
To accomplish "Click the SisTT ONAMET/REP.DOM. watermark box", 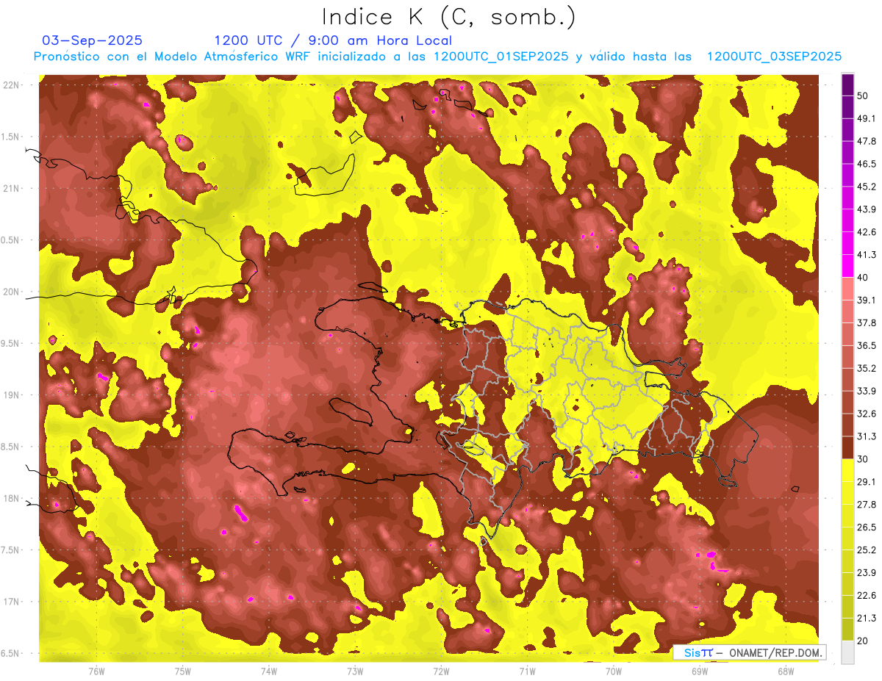I will pyautogui.click(x=748, y=652).
